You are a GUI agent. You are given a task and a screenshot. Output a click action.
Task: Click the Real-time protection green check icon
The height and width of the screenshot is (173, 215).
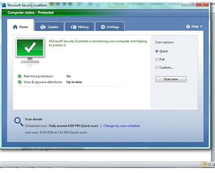coord(20,76)
